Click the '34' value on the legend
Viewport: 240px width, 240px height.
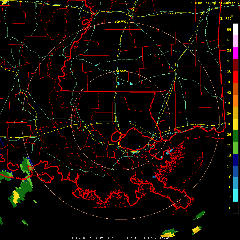pyautogui.click(x=229, y=113)
